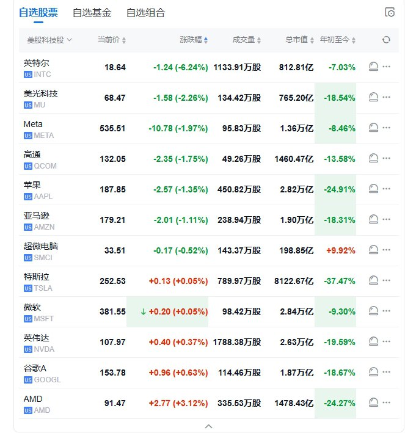Open 高通 QCOM stock page
The height and width of the screenshot is (433, 405).
[40, 160]
